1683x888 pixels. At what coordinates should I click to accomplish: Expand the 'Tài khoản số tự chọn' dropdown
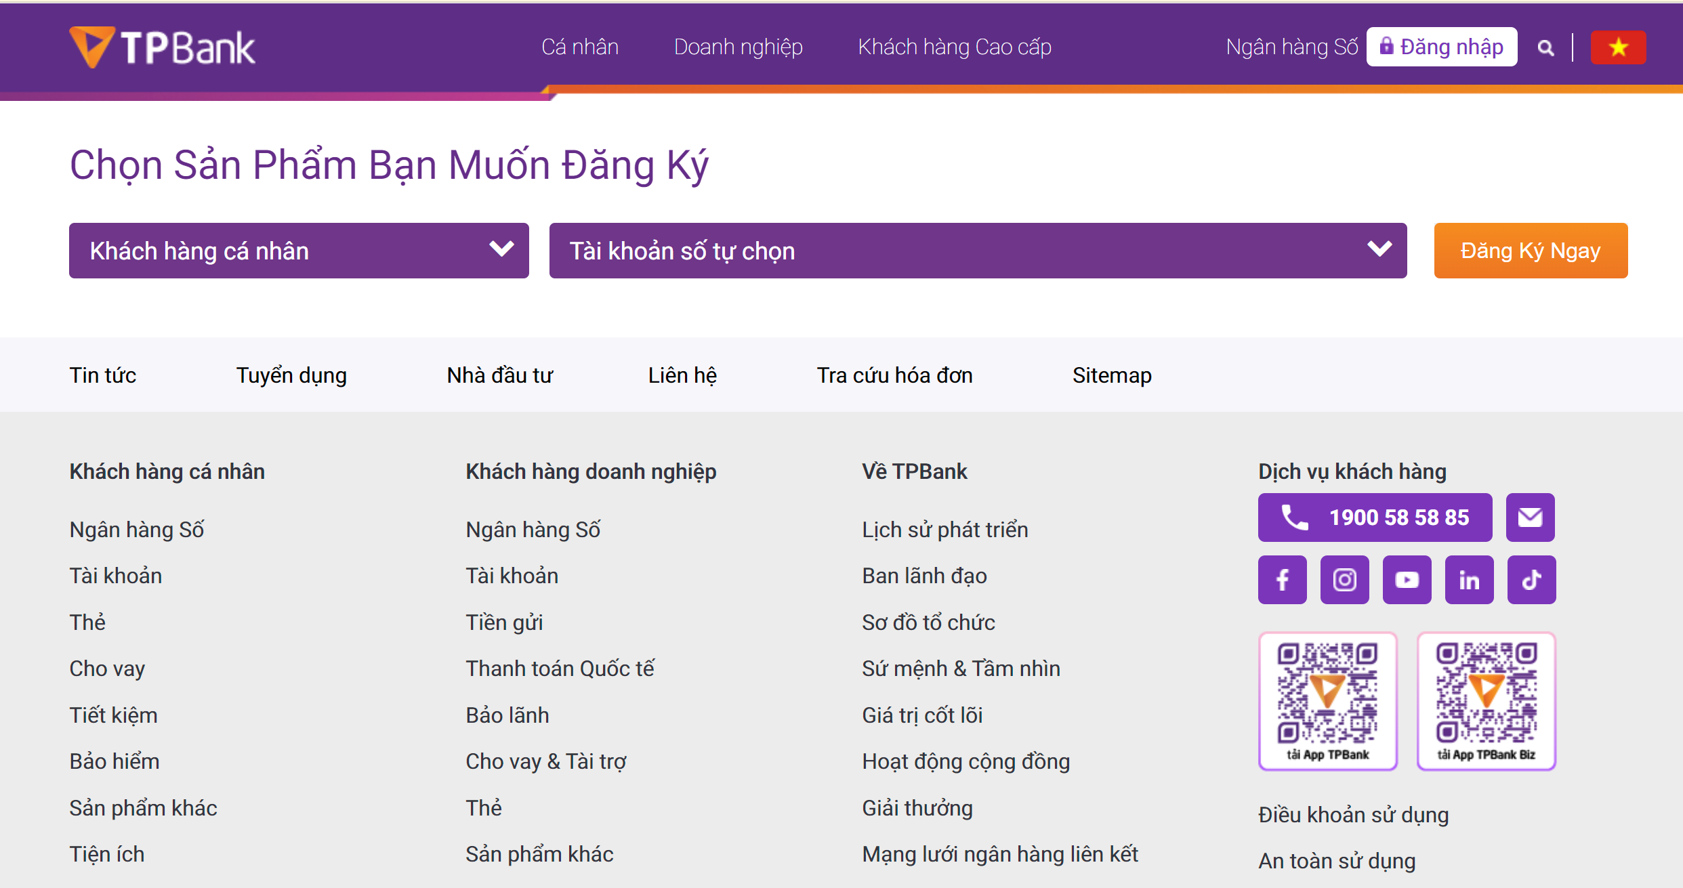tap(978, 251)
